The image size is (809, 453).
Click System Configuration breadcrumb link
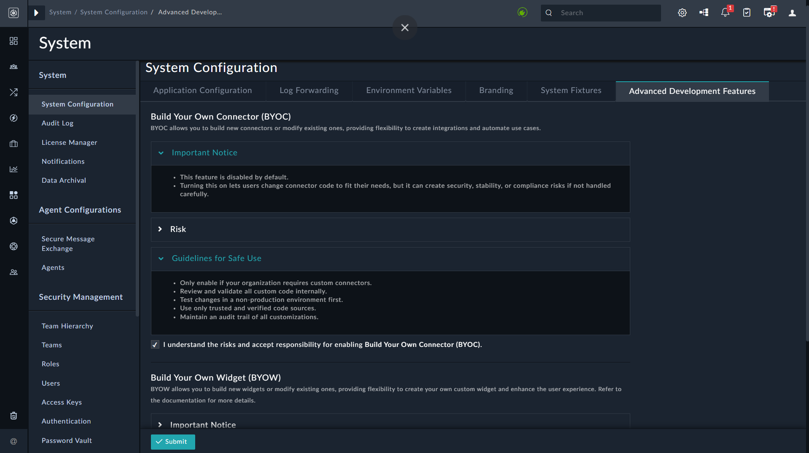tap(114, 12)
